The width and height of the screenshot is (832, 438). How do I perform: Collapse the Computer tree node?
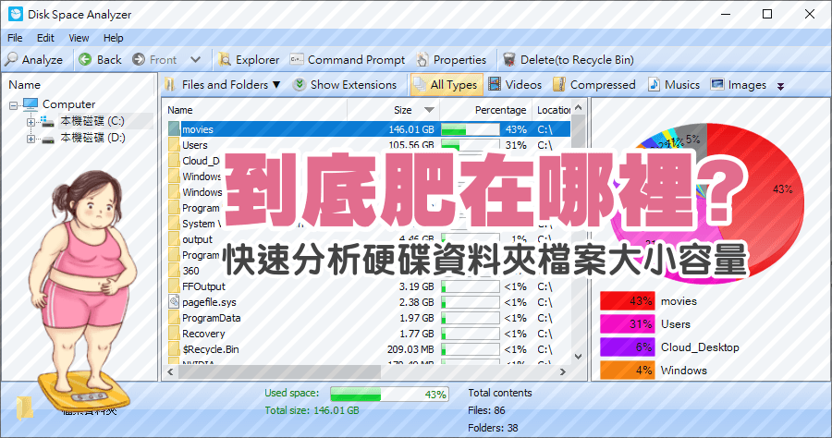tap(13, 105)
